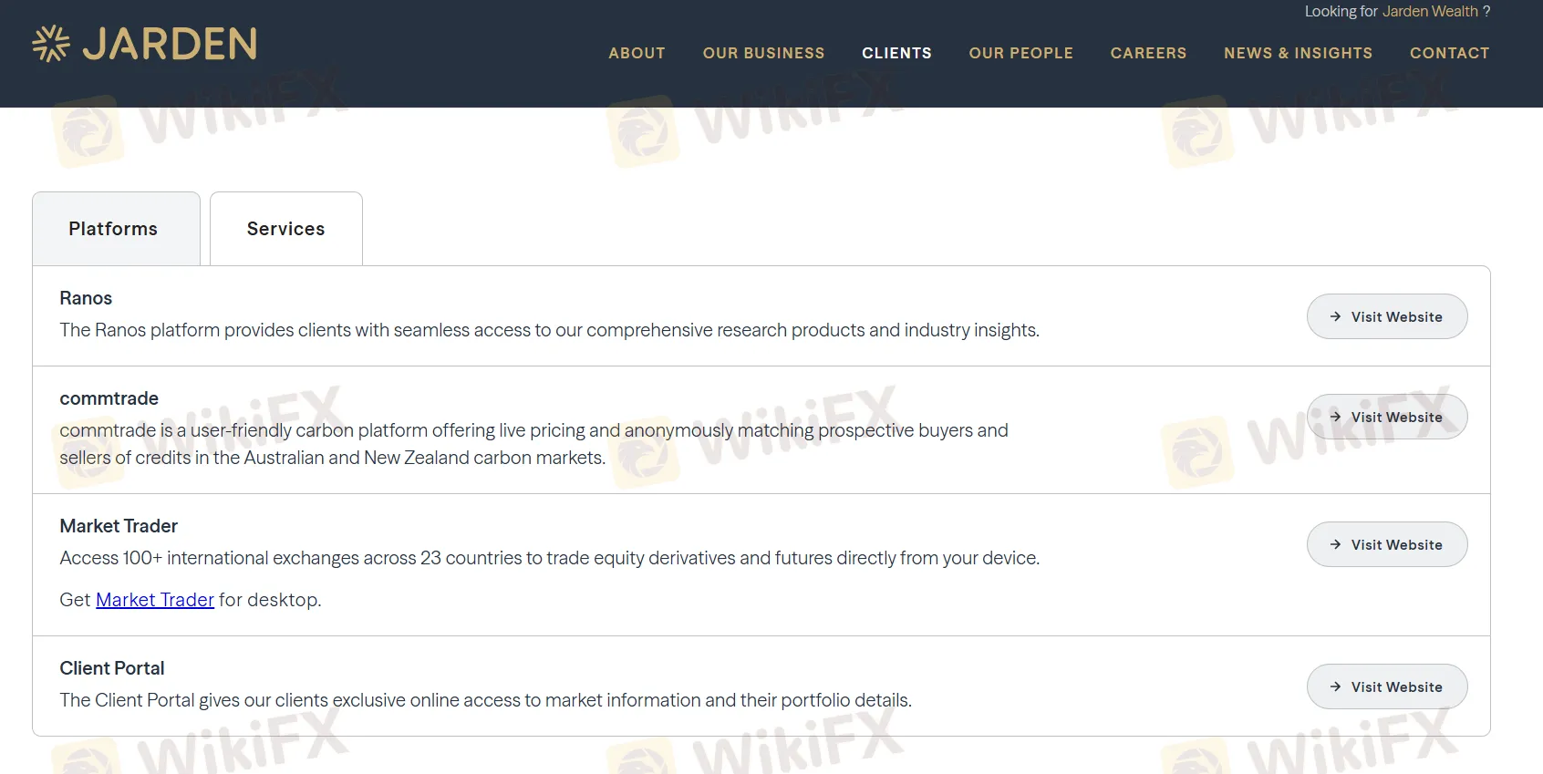Click the arrow icon in Market Trader's button
The image size is (1543, 774).
pyautogui.click(x=1335, y=544)
